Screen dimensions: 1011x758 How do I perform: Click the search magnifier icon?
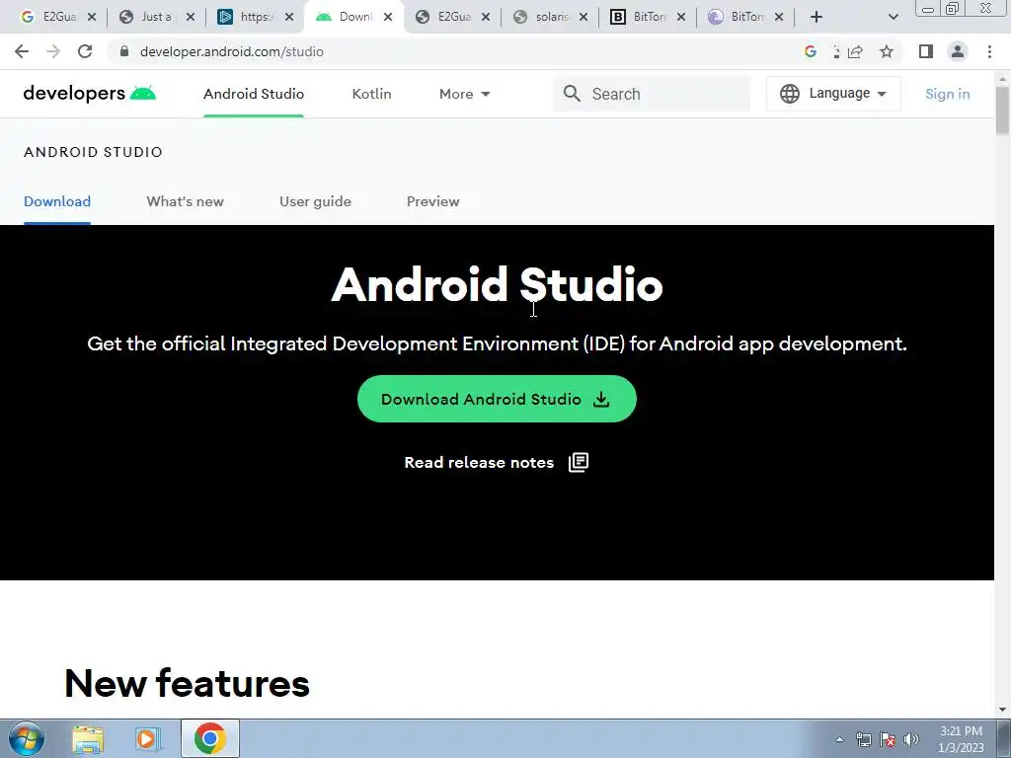pyautogui.click(x=572, y=94)
